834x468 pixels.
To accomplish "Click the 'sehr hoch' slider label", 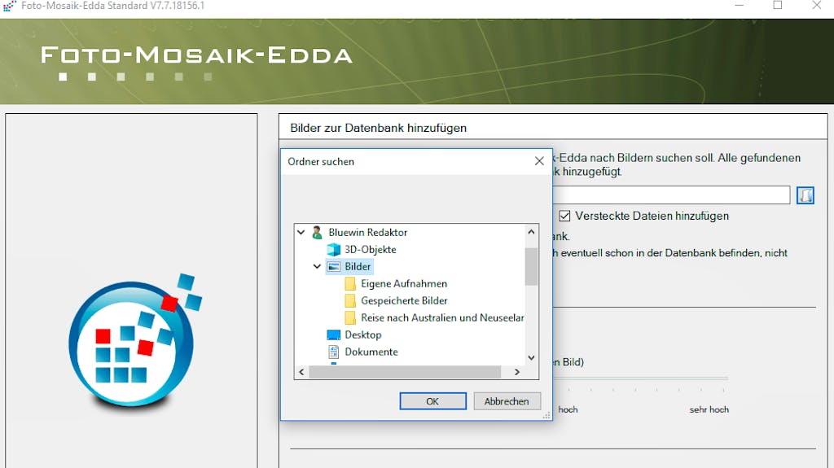I will point(709,409).
